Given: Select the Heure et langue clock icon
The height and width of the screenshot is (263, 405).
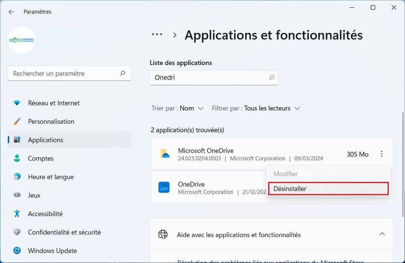Looking at the screenshot, I should [x=17, y=177].
